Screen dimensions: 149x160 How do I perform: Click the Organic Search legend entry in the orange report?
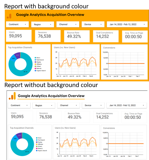[x=40, y=71]
